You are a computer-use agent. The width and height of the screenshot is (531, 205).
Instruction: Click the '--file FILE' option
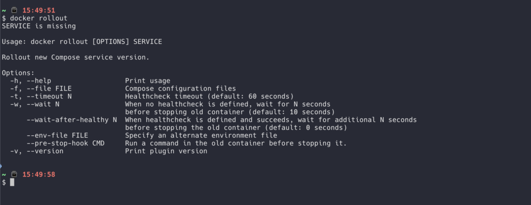click(x=49, y=89)
